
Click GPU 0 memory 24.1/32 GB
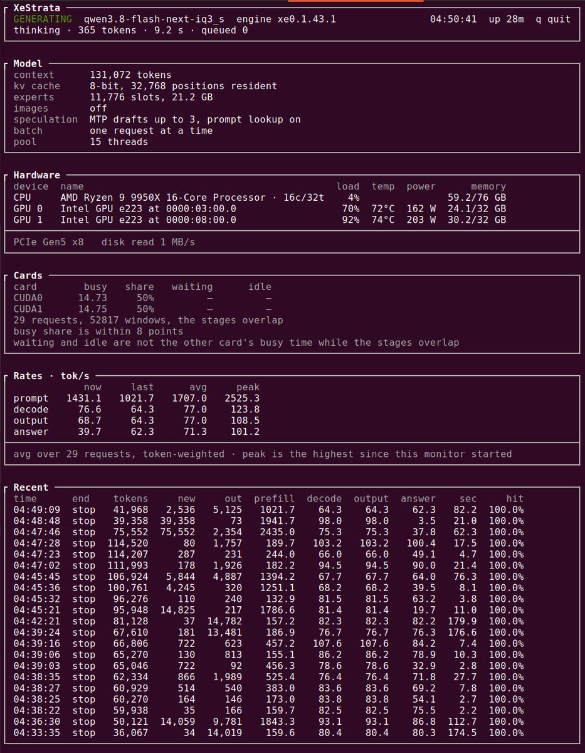pos(477,209)
